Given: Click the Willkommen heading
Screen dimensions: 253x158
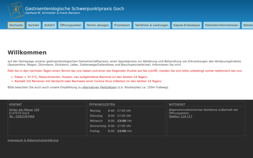Looking at the screenshot, I should pos(27,52).
